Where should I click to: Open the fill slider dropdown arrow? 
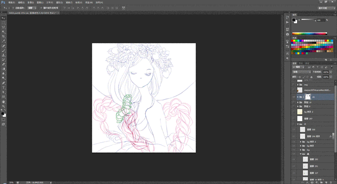click(x=331, y=77)
